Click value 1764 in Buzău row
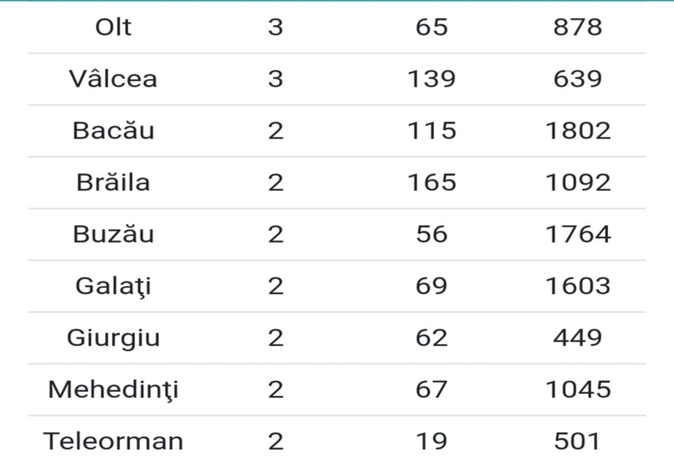 pyautogui.click(x=578, y=234)
